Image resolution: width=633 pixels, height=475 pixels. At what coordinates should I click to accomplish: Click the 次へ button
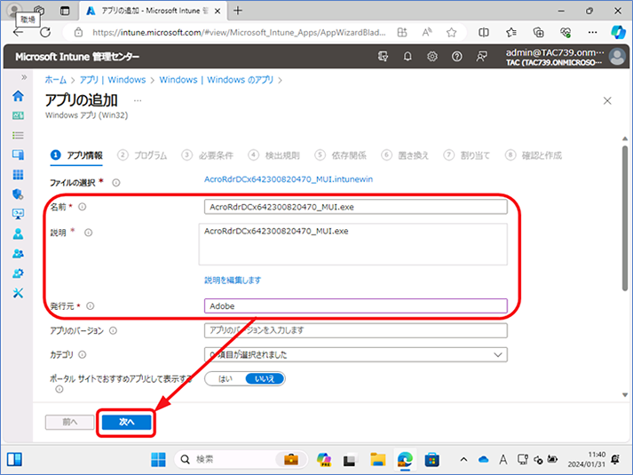[126, 422]
